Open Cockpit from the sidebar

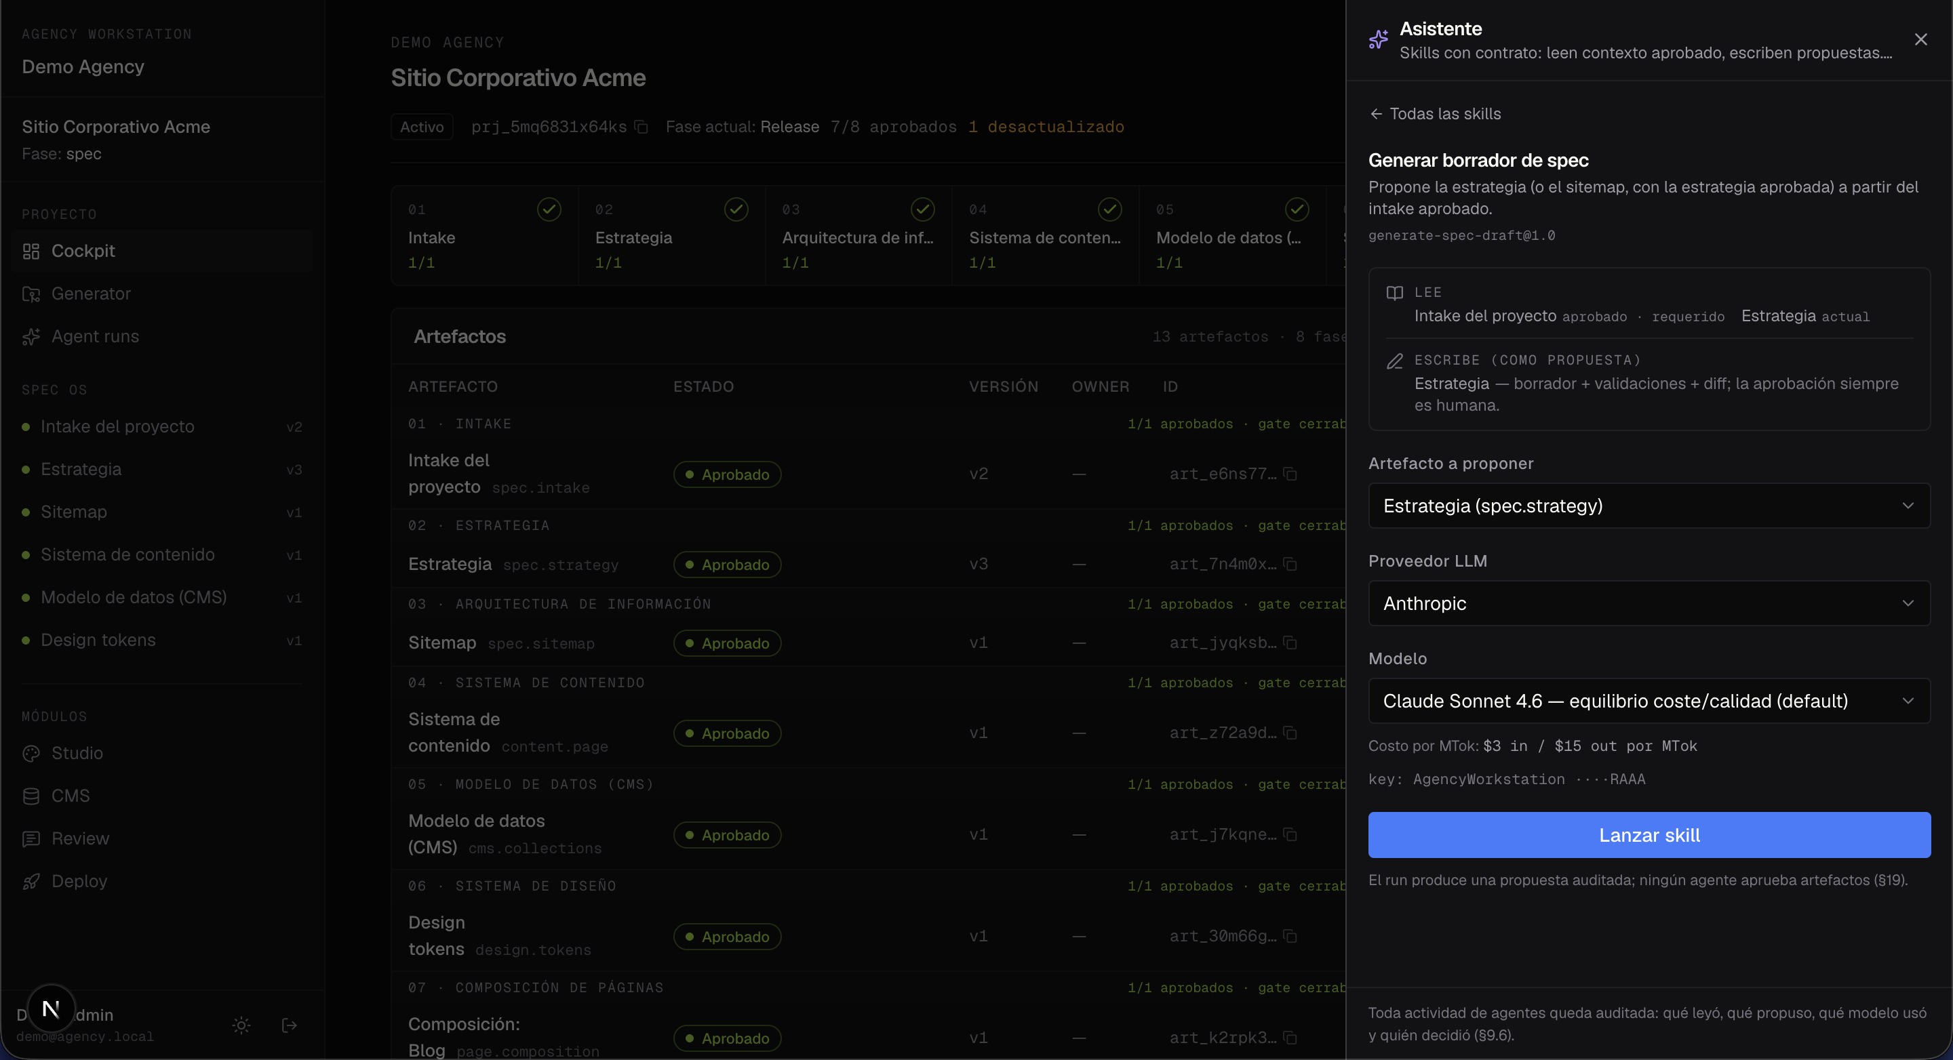click(162, 251)
